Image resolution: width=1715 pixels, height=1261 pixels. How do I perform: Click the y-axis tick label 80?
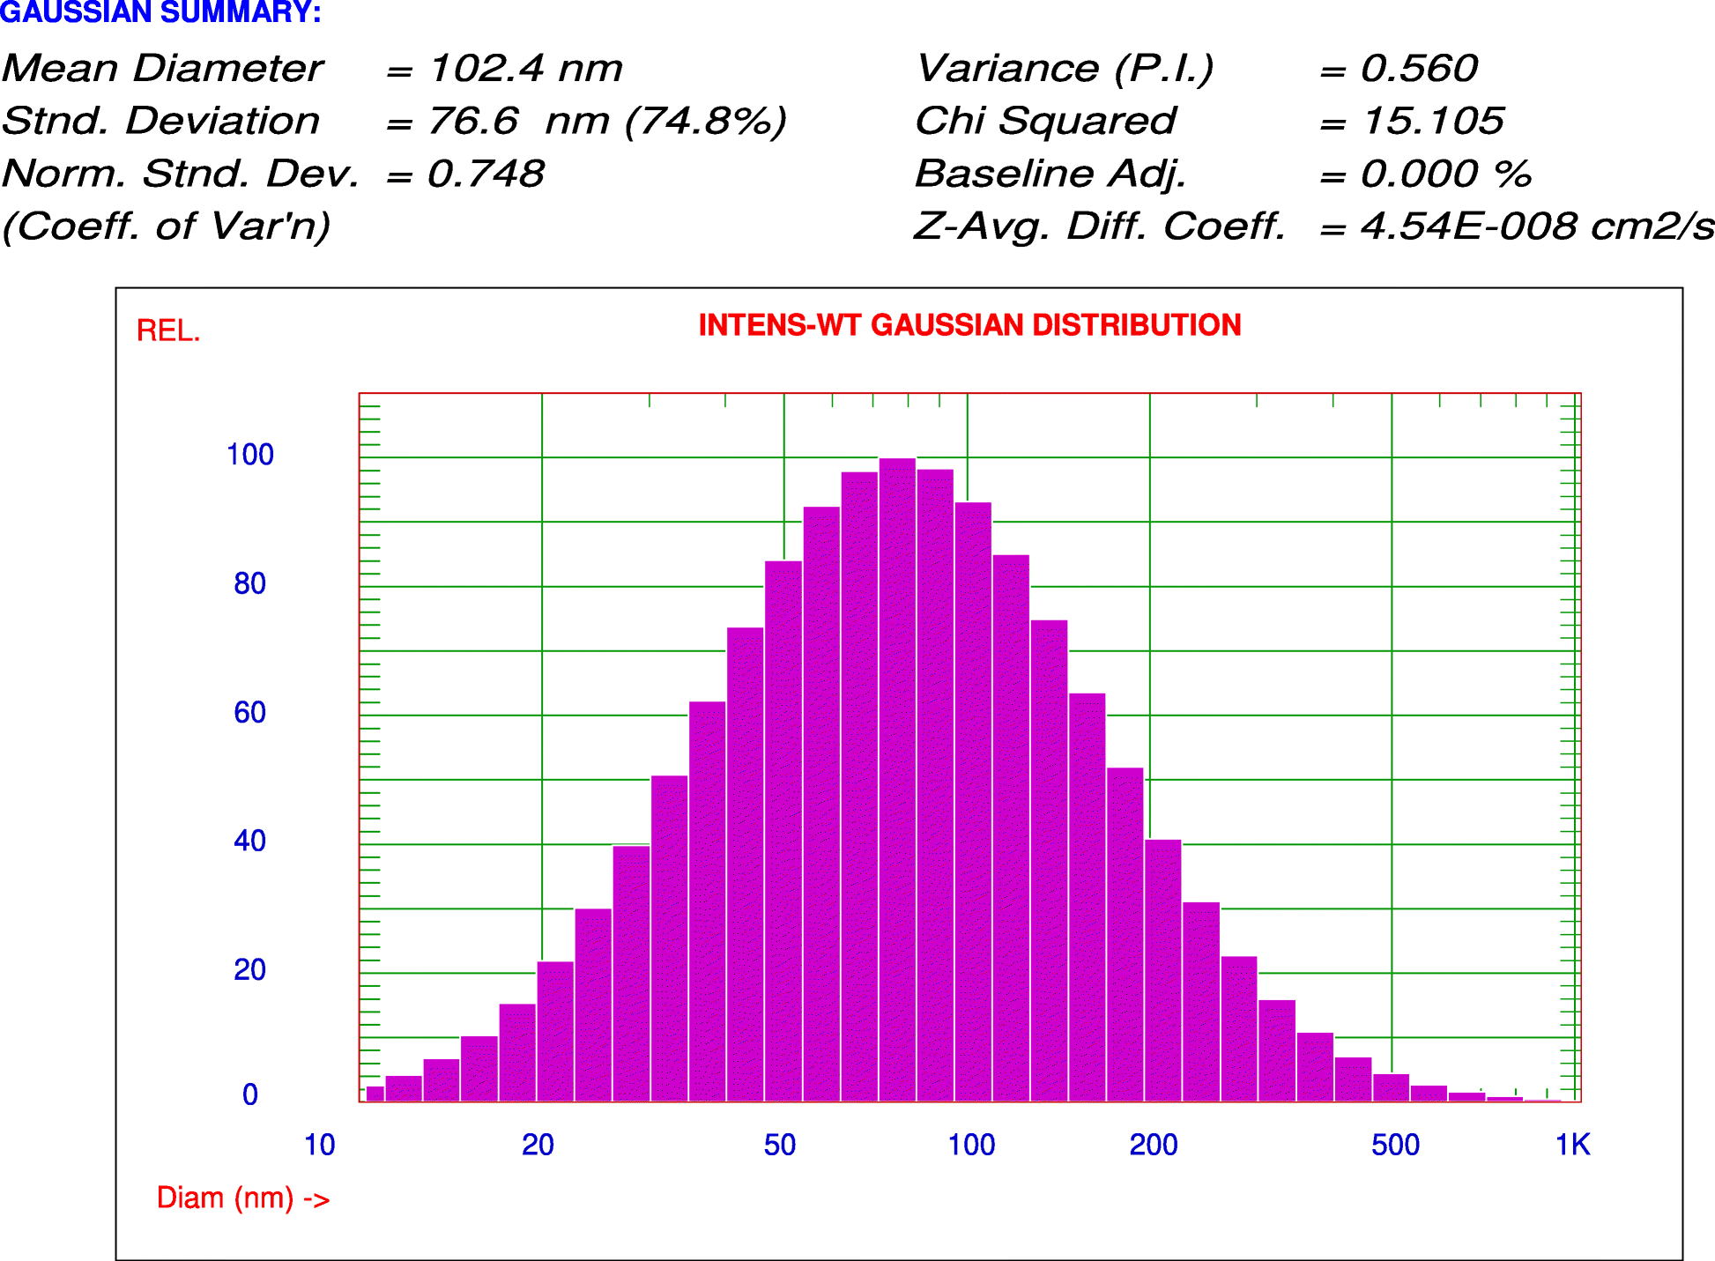[250, 583]
